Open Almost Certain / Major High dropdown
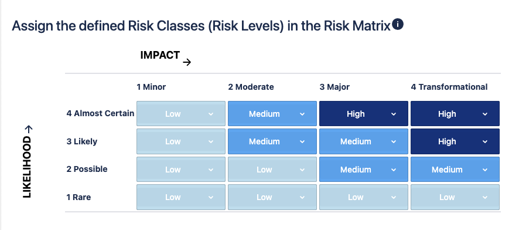 coord(364,114)
